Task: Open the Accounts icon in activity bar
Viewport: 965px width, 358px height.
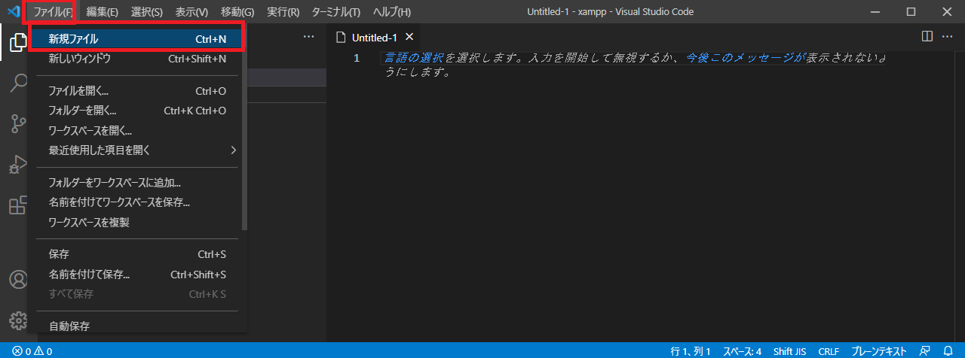Action: coord(17,280)
